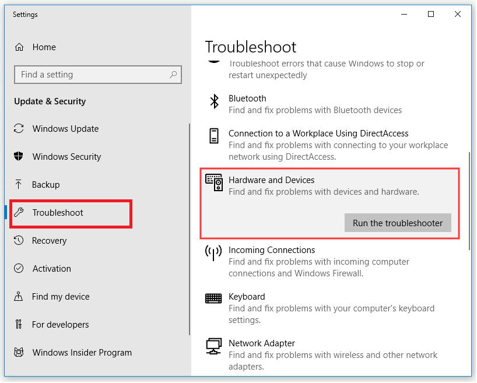Click the Find my device icon
The image size is (477, 383).
(x=18, y=296)
